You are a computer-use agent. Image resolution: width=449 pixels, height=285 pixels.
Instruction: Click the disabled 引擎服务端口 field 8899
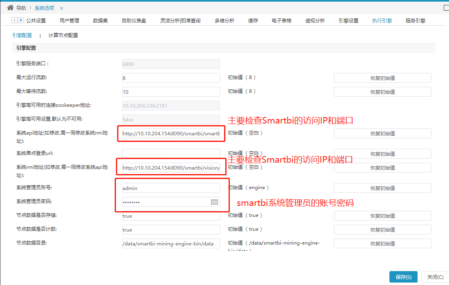click(171, 64)
